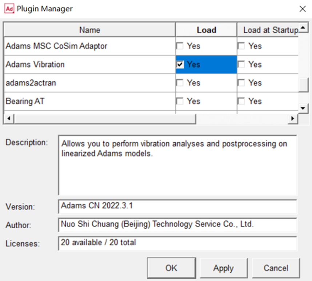Click the Author field with Nuo Shi Chuang
312x281 pixels.
click(x=178, y=225)
